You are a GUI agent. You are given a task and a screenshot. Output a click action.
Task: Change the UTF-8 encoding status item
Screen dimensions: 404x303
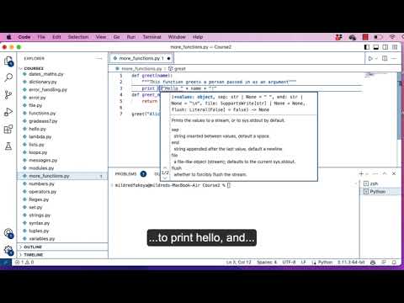point(289,263)
